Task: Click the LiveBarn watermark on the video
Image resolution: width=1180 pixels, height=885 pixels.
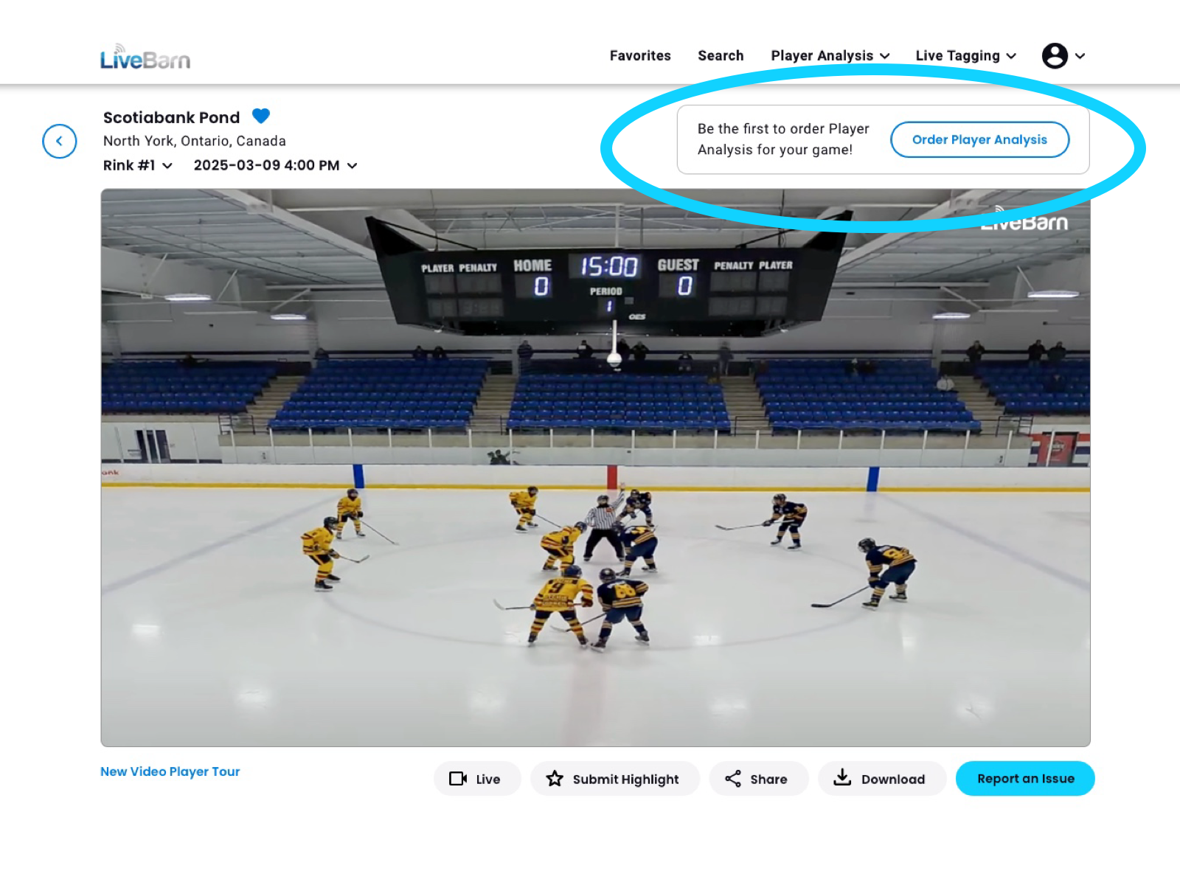Action: coord(1025,221)
